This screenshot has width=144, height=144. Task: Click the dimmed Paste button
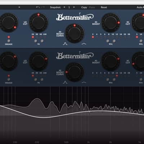[92, 7]
